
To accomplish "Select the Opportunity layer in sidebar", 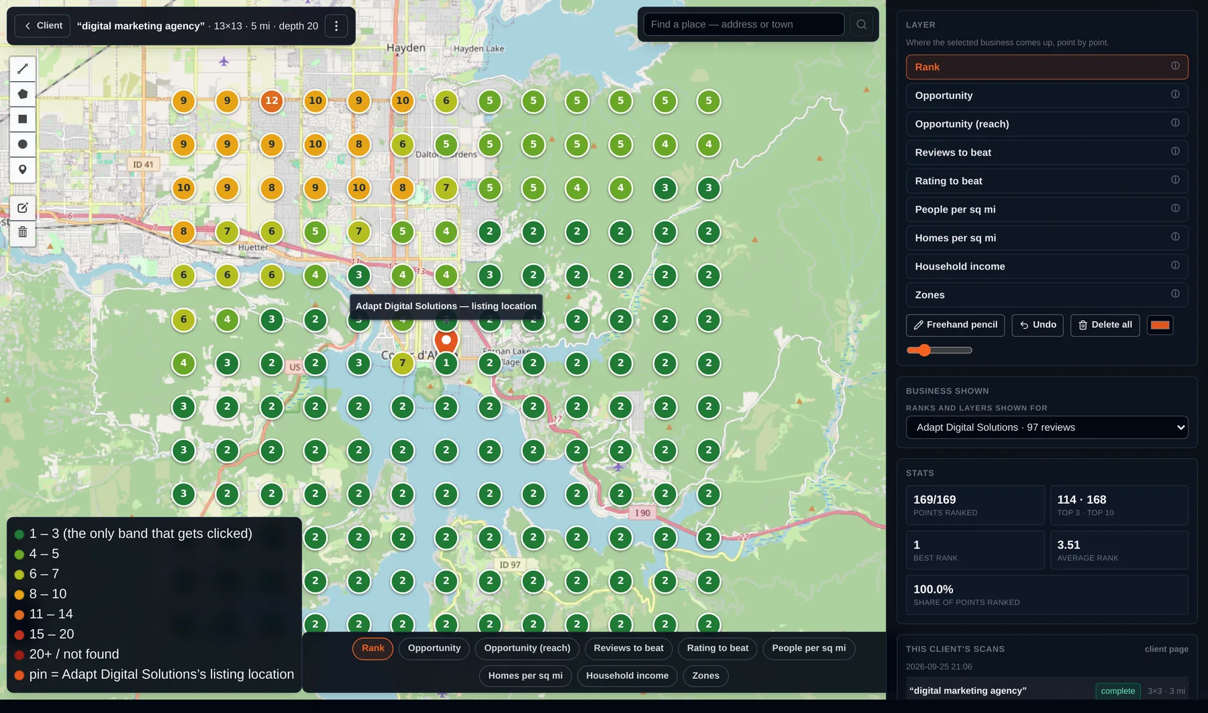I will [x=1047, y=95].
